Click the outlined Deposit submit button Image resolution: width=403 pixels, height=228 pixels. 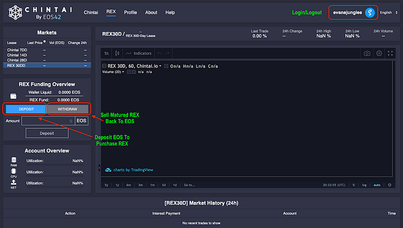pyautogui.click(x=47, y=133)
